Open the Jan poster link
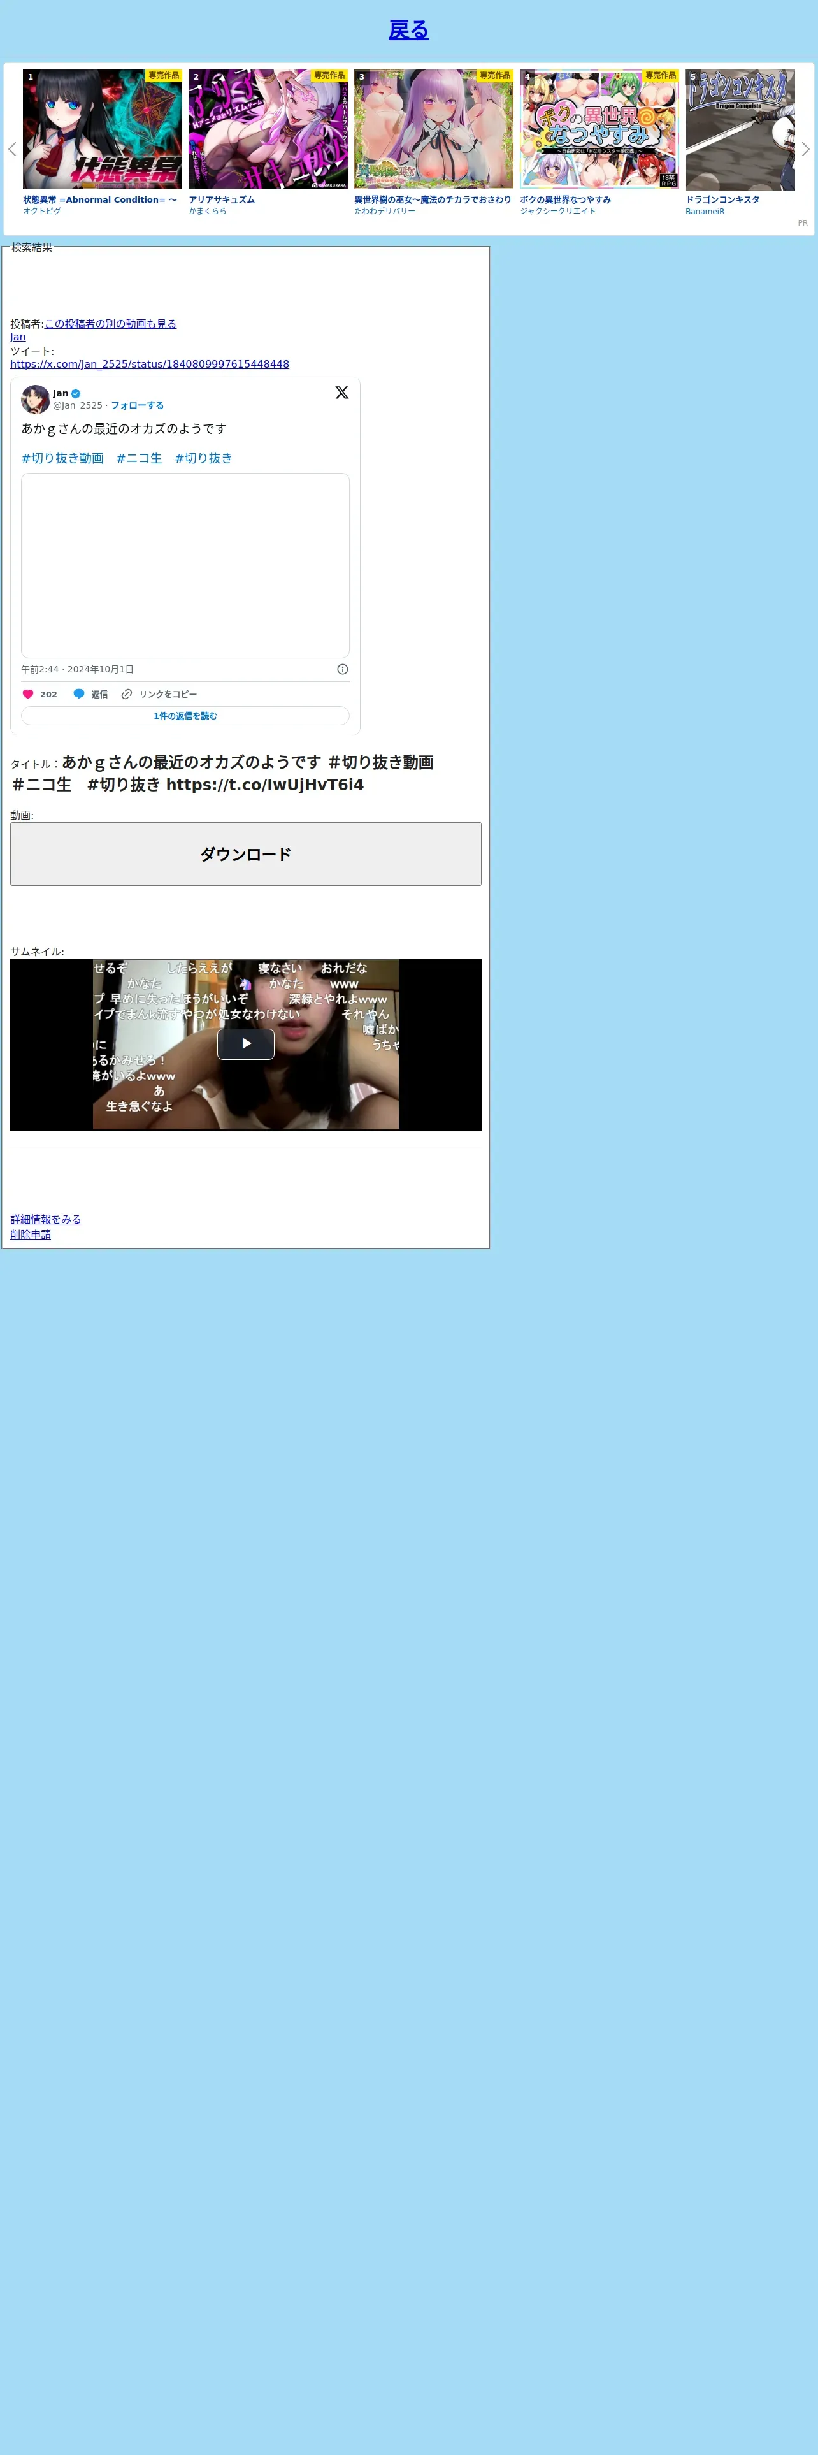 [x=18, y=337]
